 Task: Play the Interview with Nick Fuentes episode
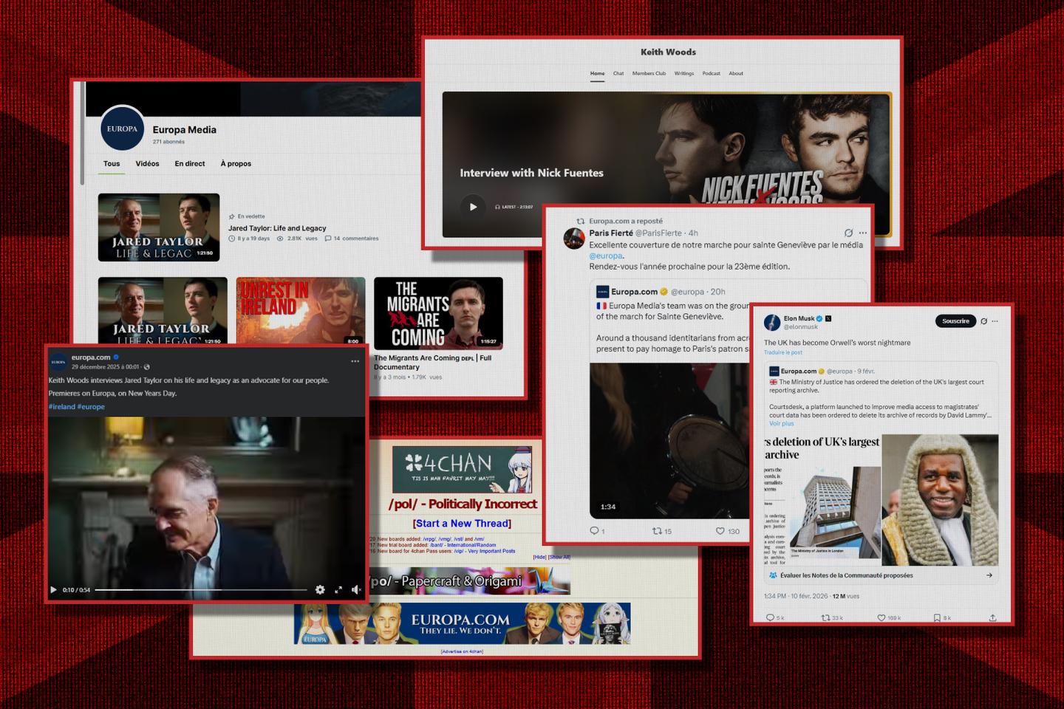[473, 207]
